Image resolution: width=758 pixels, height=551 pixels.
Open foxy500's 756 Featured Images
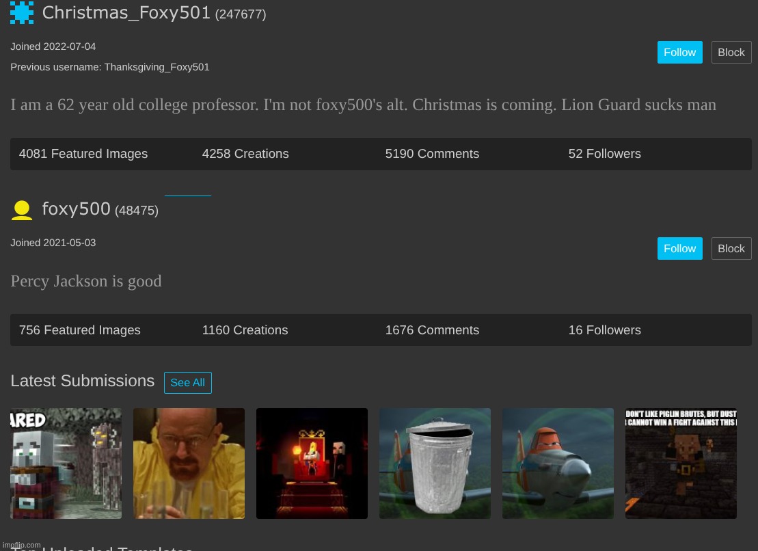[x=80, y=330]
